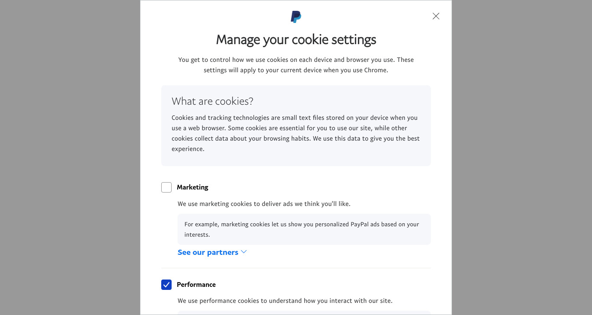
Task: Click the dimmed backdrop left of dialog
Action: point(70,157)
